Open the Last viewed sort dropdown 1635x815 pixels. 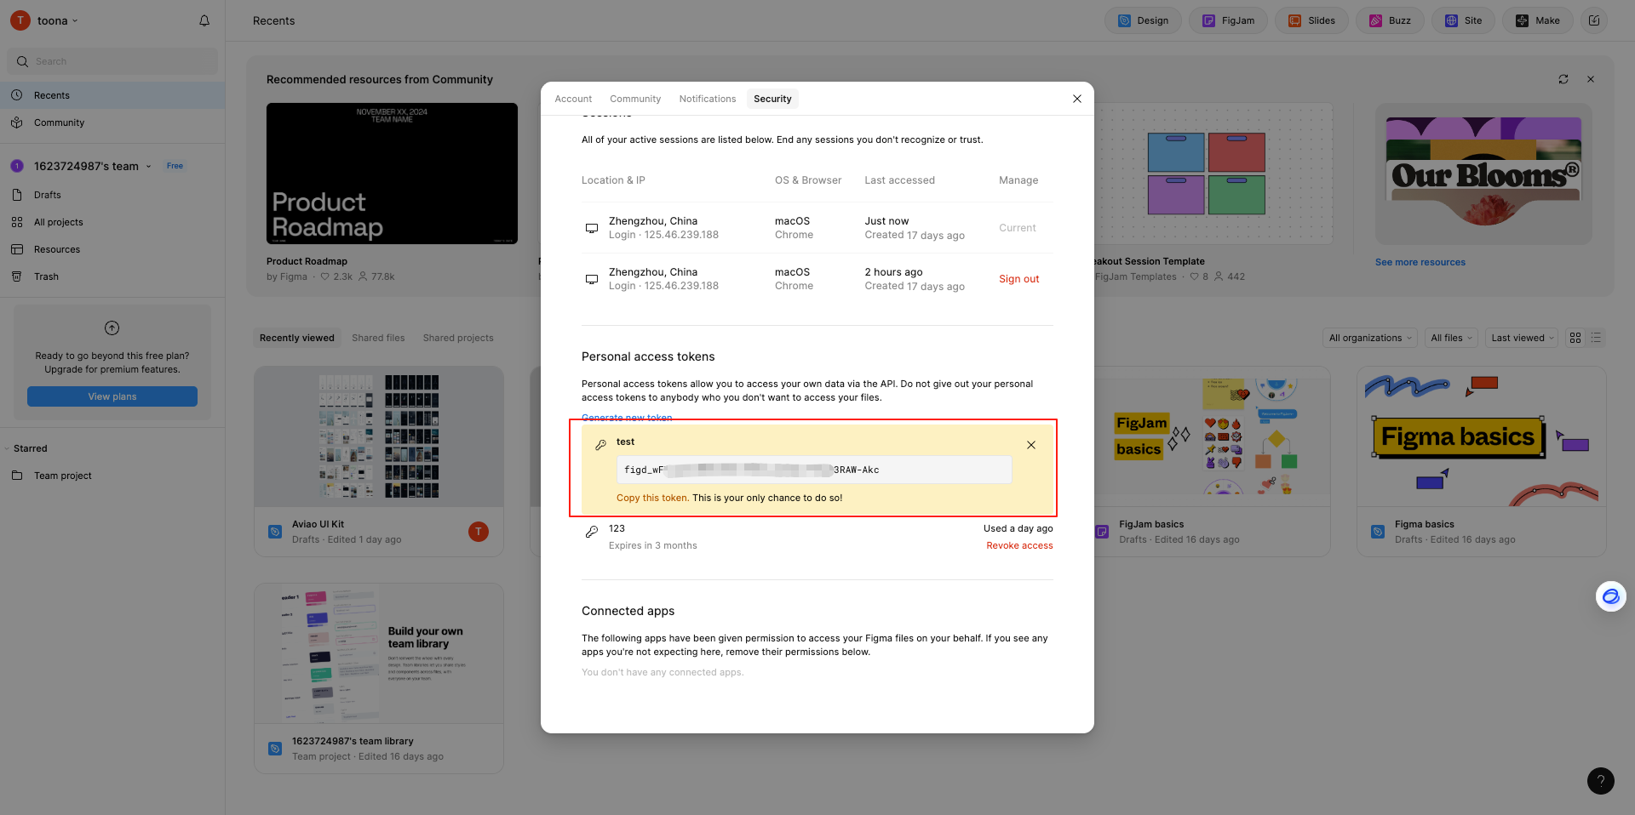(x=1522, y=338)
